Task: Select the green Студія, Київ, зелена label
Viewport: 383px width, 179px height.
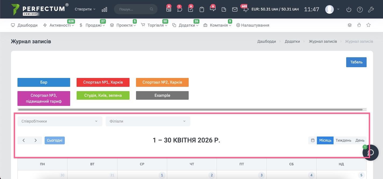Action: (x=103, y=95)
